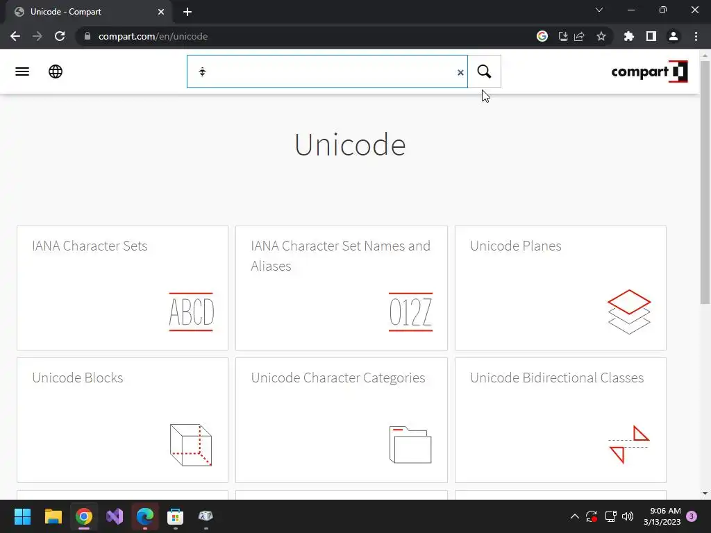
Task: Open notification center badge
Action: click(x=692, y=516)
